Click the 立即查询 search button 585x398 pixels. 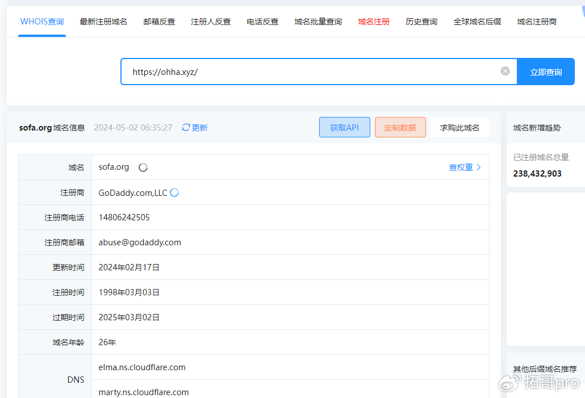tap(546, 72)
